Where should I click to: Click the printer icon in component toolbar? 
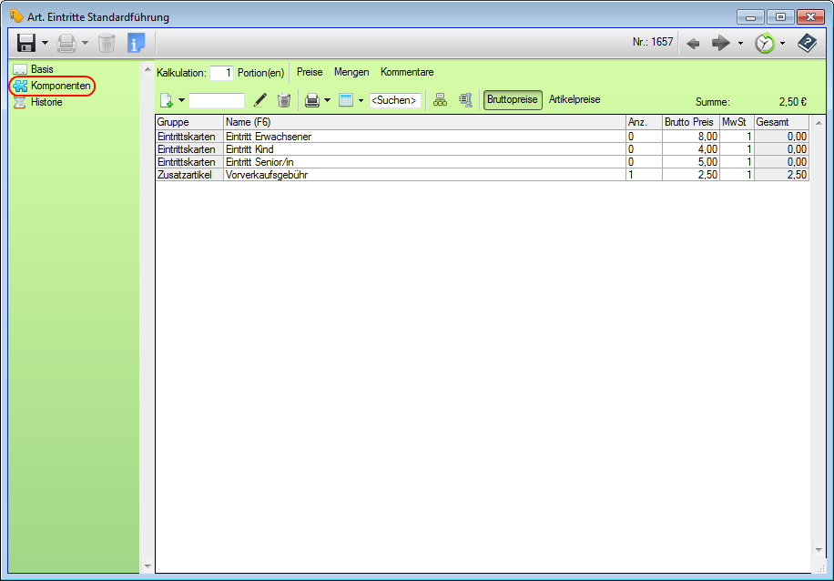(x=312, y=100)
